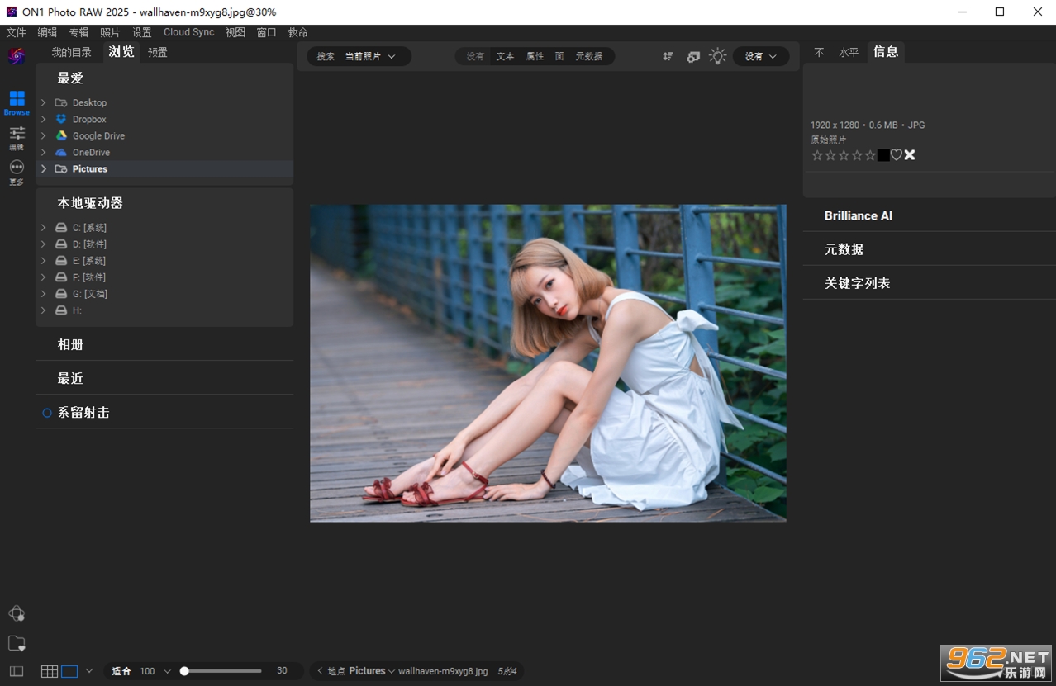Expand the Dropbox folder

pyautogui.click(x=44, y=119)
